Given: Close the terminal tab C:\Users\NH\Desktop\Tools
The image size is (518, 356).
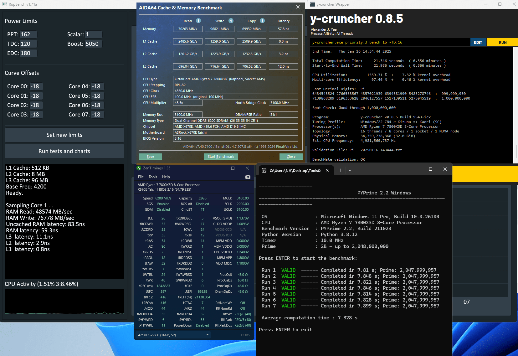Looking at the screenshot, I should pos(327,170).
